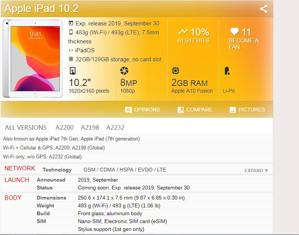Image resolution: width=299 pixels, height=235 pixels.
Task: Click the heart icon to become a fan
Action: click(234, 31)
